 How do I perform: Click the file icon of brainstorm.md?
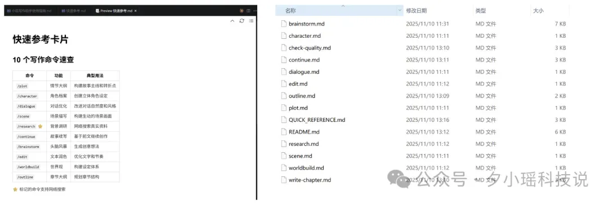point(283,24)
